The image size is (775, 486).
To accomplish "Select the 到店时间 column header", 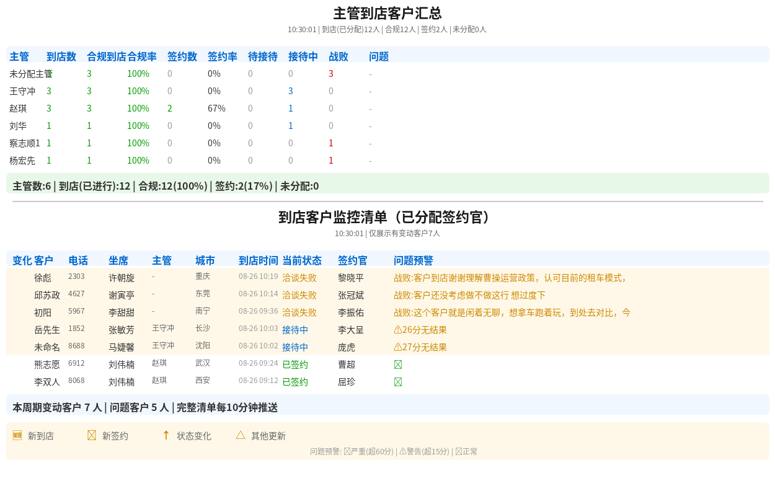I will [259, 260].
